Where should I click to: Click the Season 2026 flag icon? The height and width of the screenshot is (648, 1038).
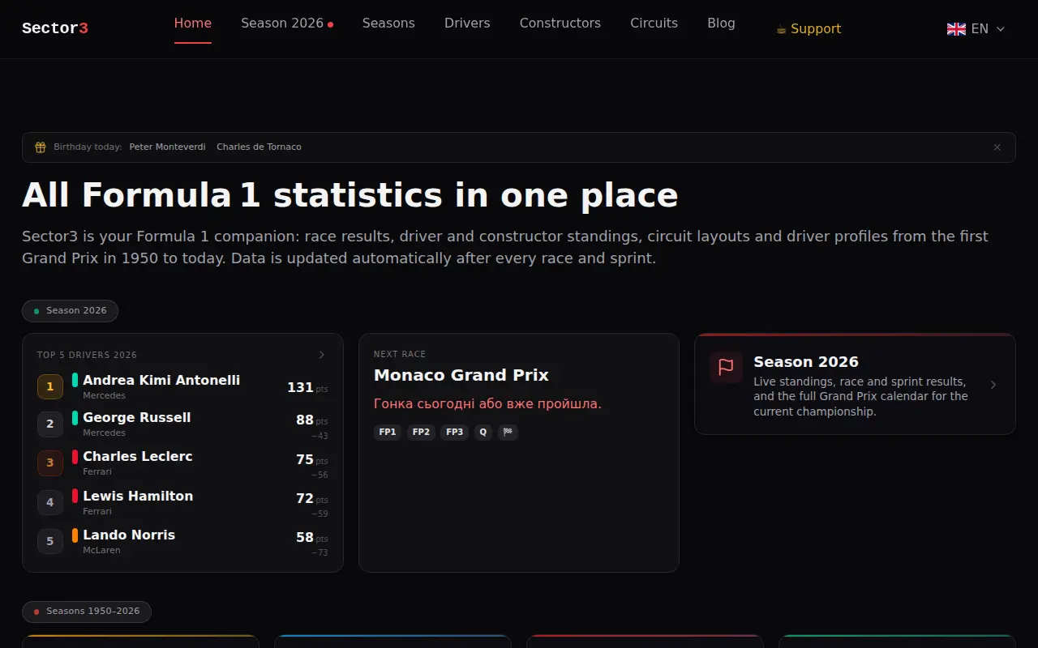point(726,367)
